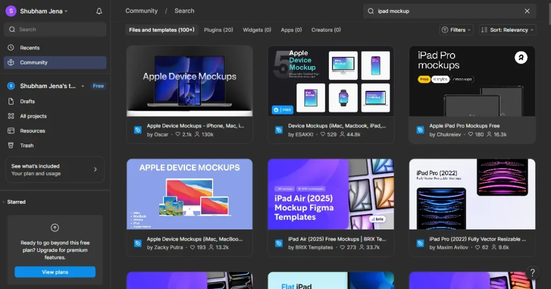The image size is (551, 289).
Task: Open Resources in the sidebar
Action: click(x=55, y=131)
